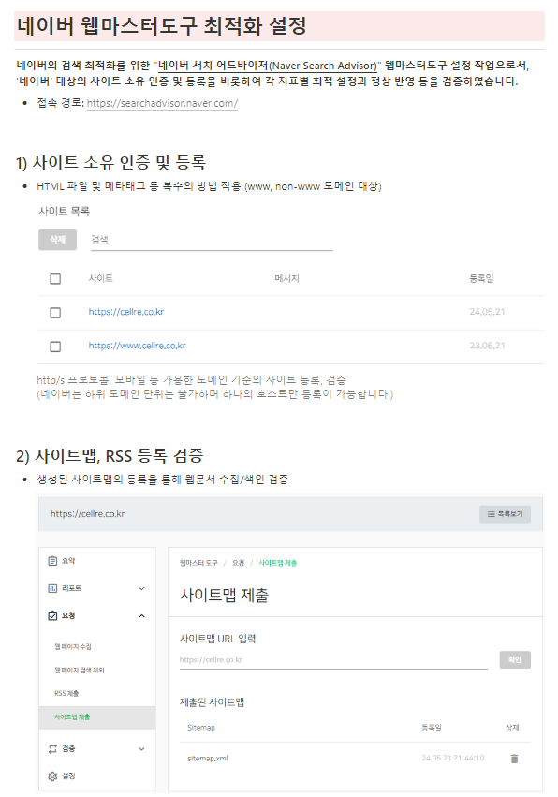Click the 요청 checkmark icon
This screenshot has height=797, width=558.
pos(52,615)
